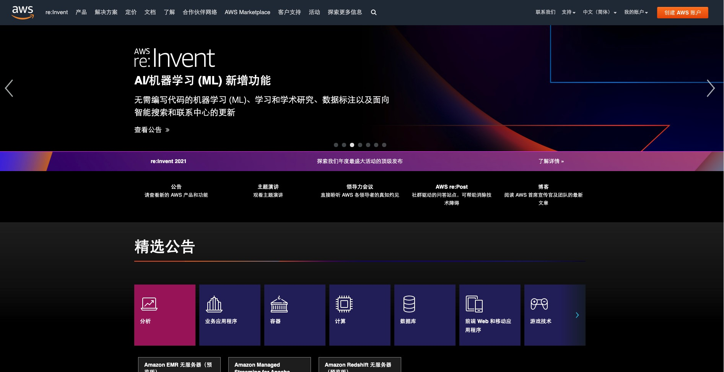
Task: Click re:Invent 2021 banner text
Action: pyautogui.click(x=168, y=161)
